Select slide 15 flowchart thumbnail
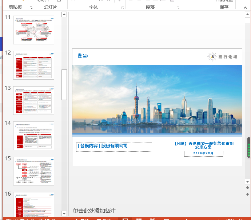Screen dimensions: 251x220 pyautogui.click(x=33, y=171)
